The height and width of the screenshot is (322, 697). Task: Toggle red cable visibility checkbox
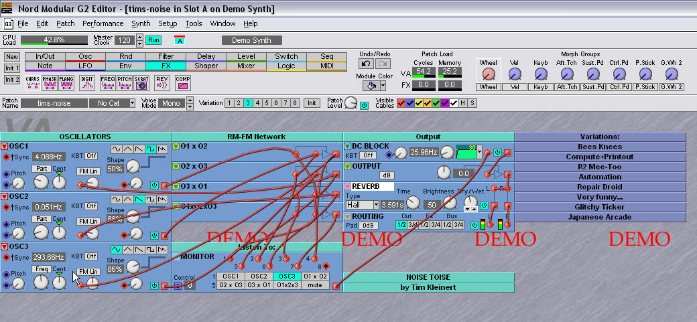(x=401, y=103)
